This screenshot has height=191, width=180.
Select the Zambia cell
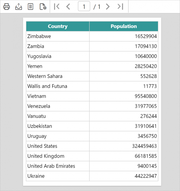[x=58, y=46]
